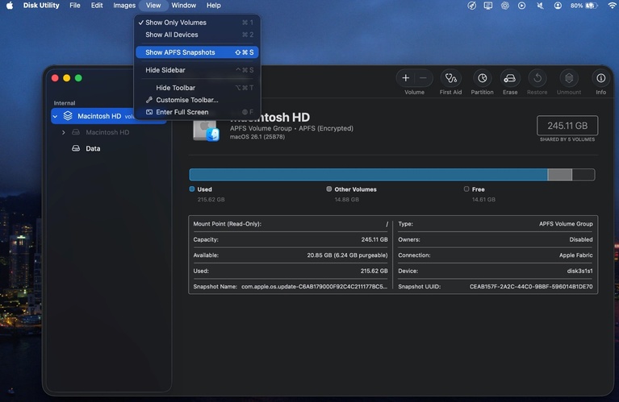This screenshot has height=402, width=619.
Task: Click the Type value APFS Volume Group
Action: [x=566, y=223]
